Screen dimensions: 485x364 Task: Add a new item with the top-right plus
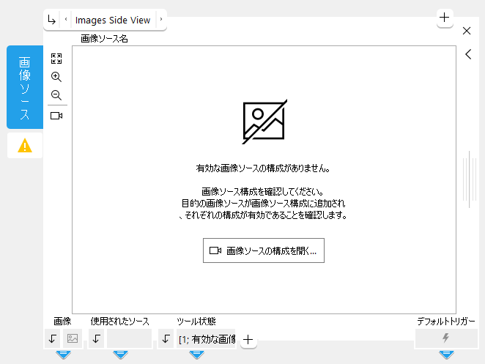point(445,18)
